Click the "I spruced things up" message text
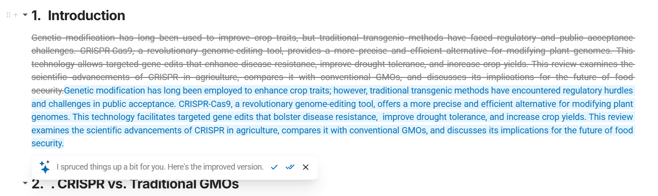Image resolution: width=658 pixels, height=196 pixels. coord(160,167)
